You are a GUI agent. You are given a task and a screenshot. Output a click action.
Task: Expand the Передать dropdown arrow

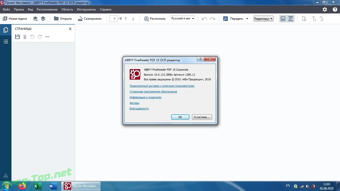[x=247, y=19]
